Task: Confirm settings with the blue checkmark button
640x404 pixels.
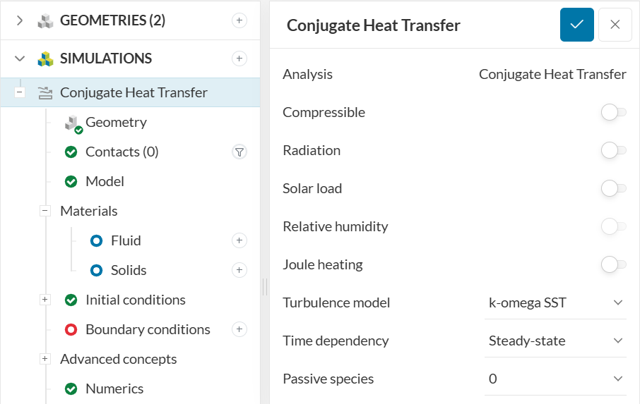Action: tap(576, 25)
